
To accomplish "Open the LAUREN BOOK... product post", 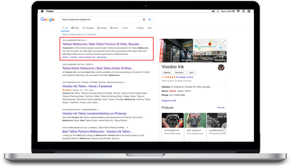I will pyautogui.click(x=217, y=127).
